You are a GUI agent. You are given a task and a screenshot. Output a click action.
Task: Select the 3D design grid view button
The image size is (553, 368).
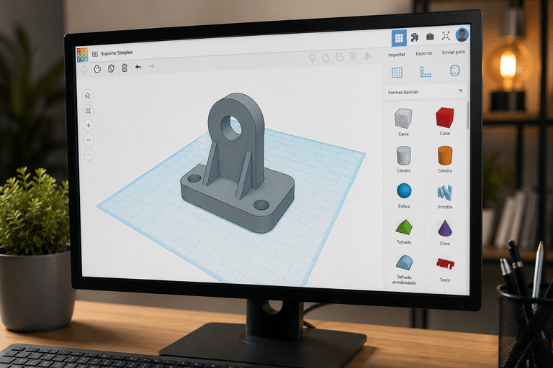[x=399, y=38]
